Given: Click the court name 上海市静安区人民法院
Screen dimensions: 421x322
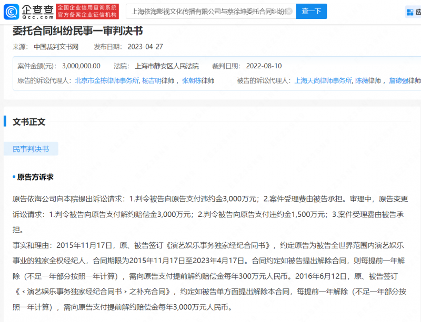Looking at the screenshot, I should click(167, 66).
